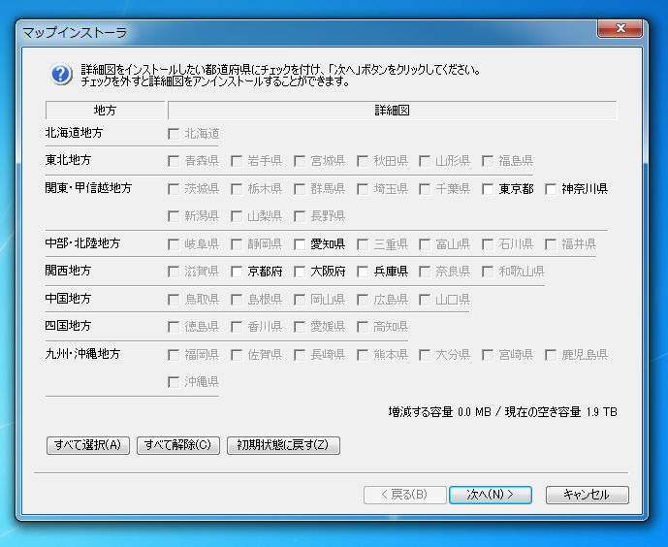Click the 詳細図 column header
The image size is (668, 547).
point(392,111)
